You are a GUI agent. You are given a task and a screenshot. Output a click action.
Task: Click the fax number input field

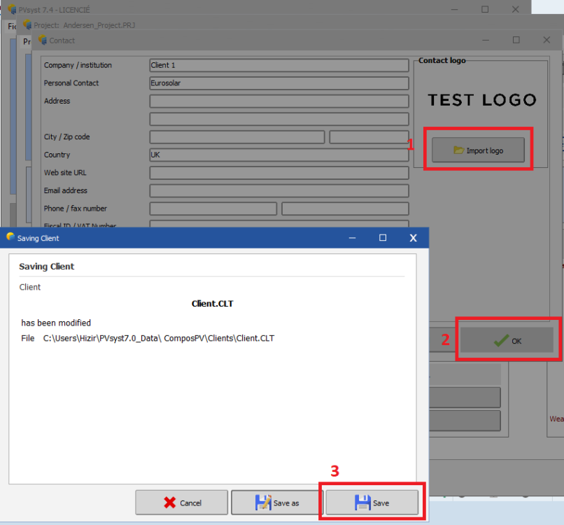pyautogui.click(x=345, y=209)
